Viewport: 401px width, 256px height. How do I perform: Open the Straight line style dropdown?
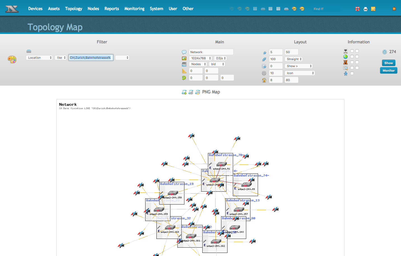pyautogui.click(x=294, y=59)
